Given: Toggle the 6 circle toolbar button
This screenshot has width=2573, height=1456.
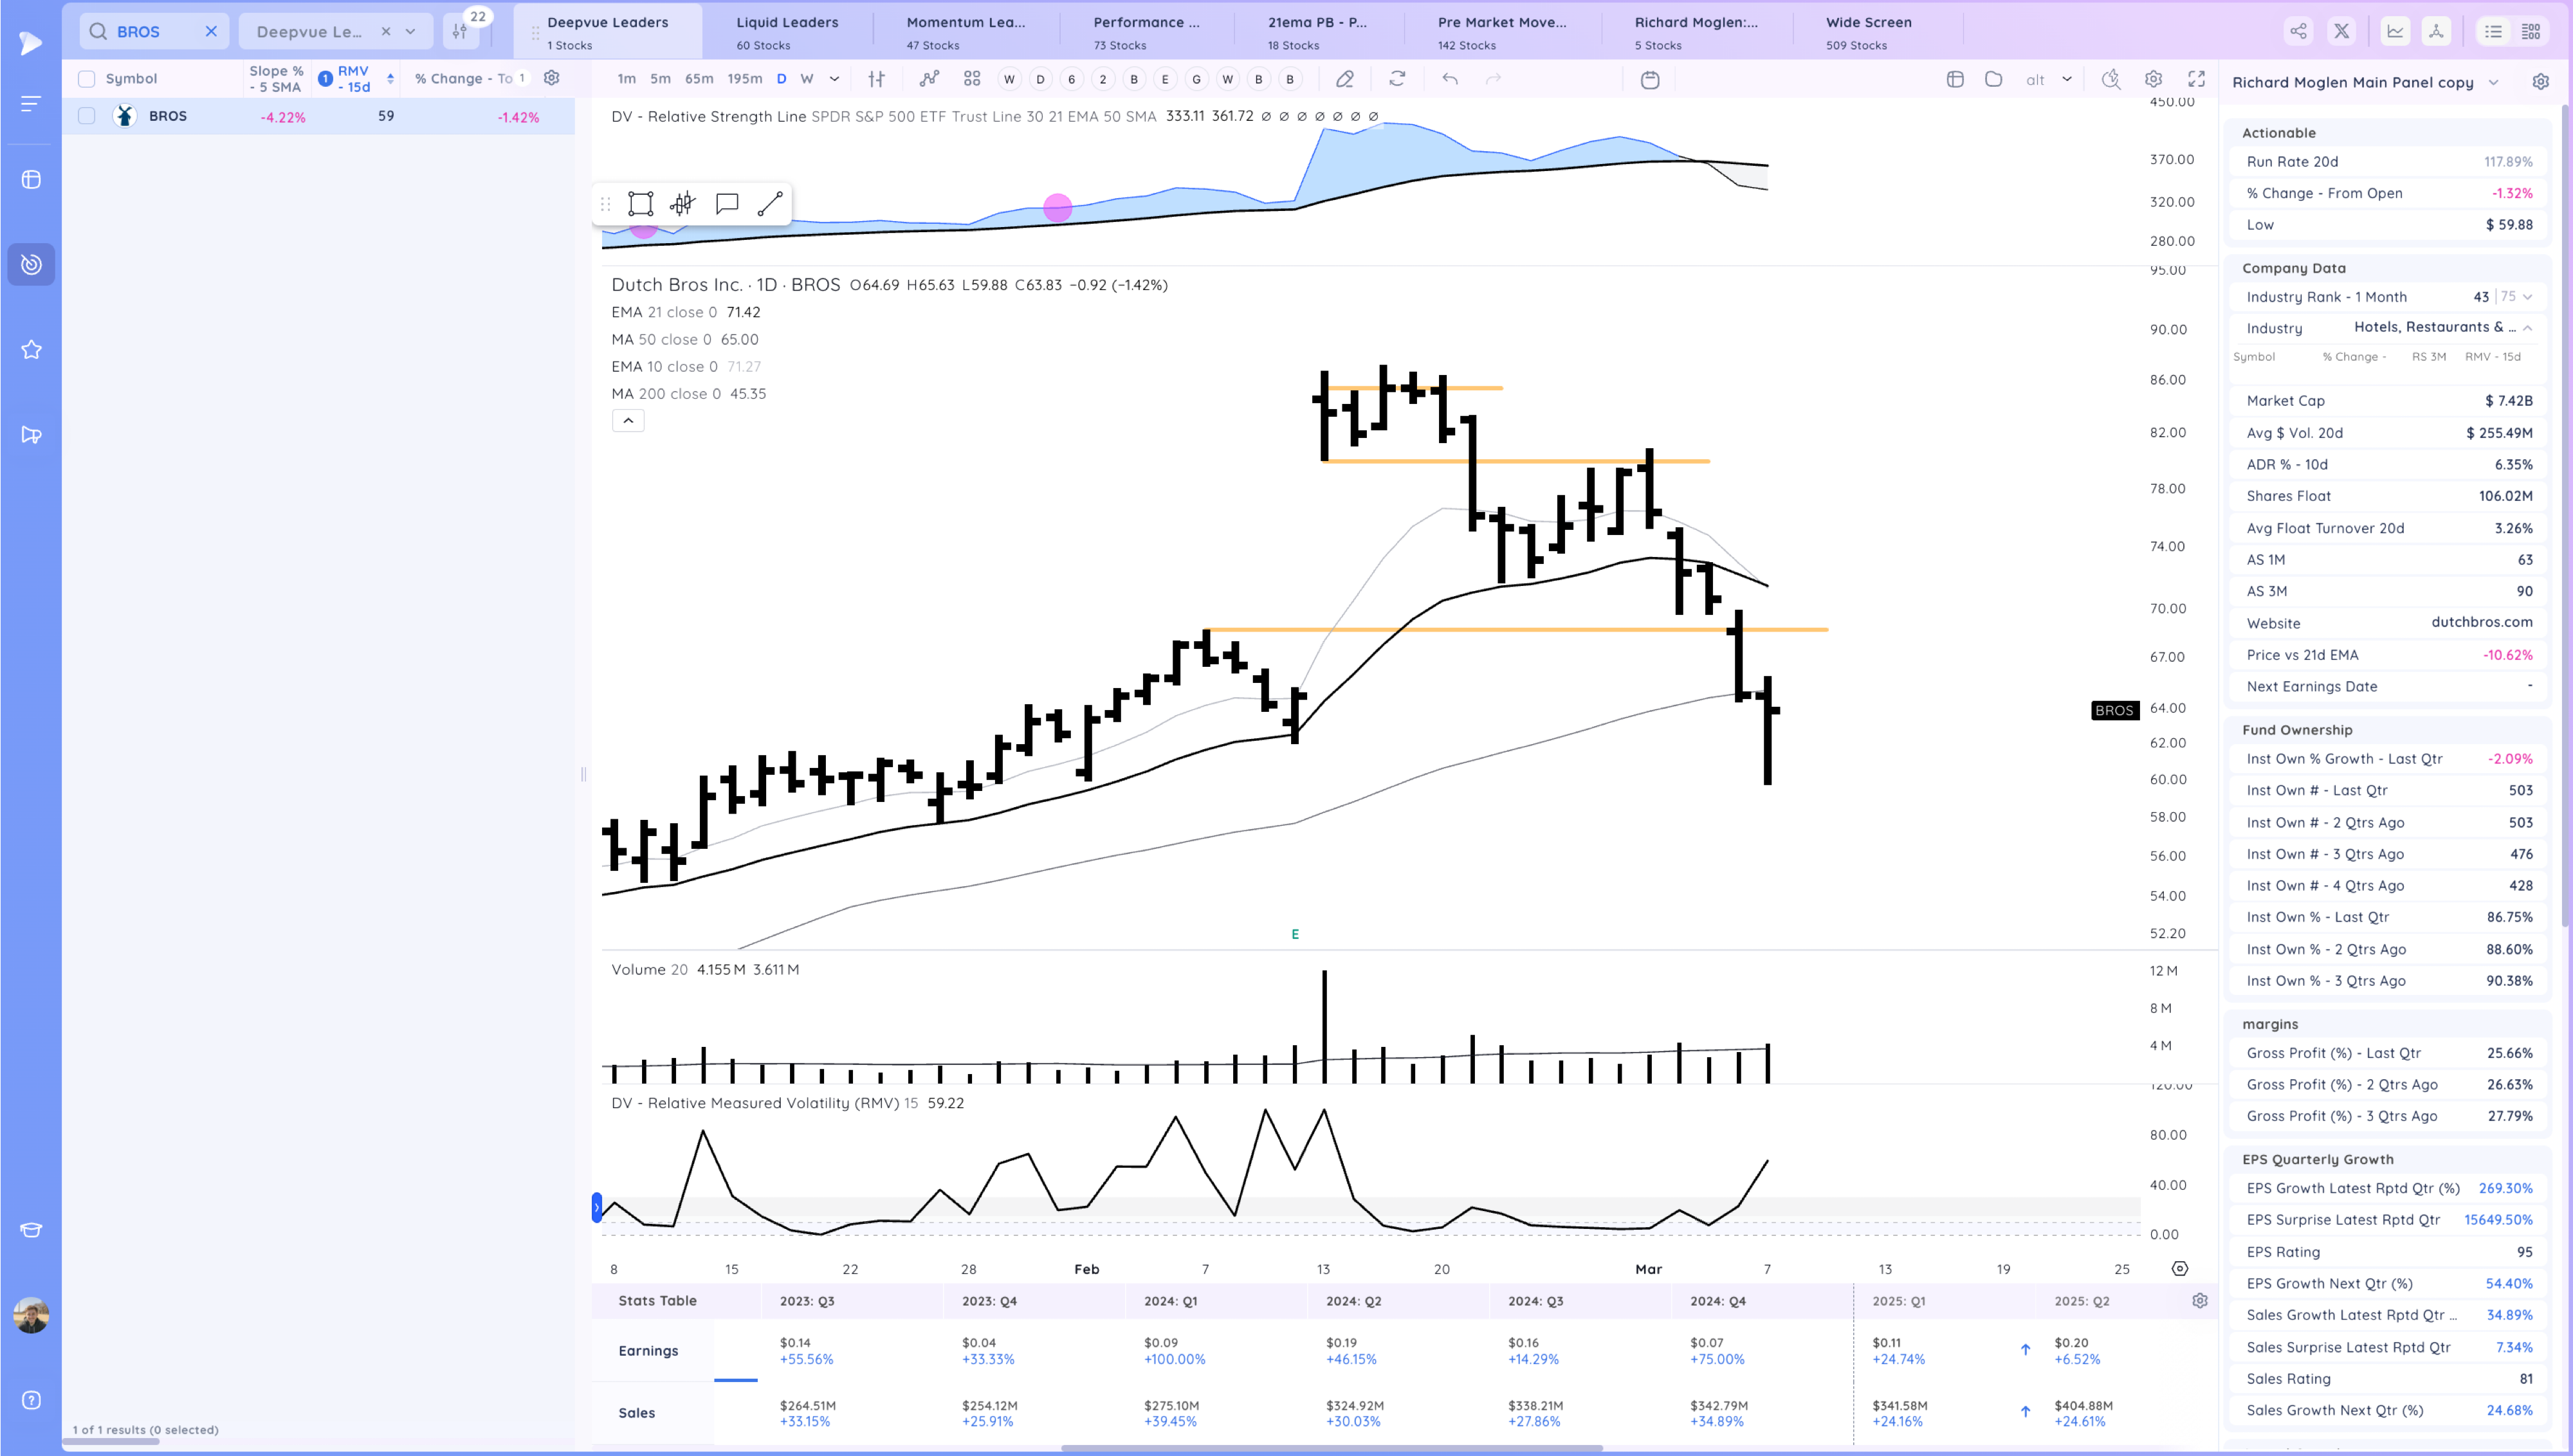Looking at the screenshot, I should coord(1071,79).
